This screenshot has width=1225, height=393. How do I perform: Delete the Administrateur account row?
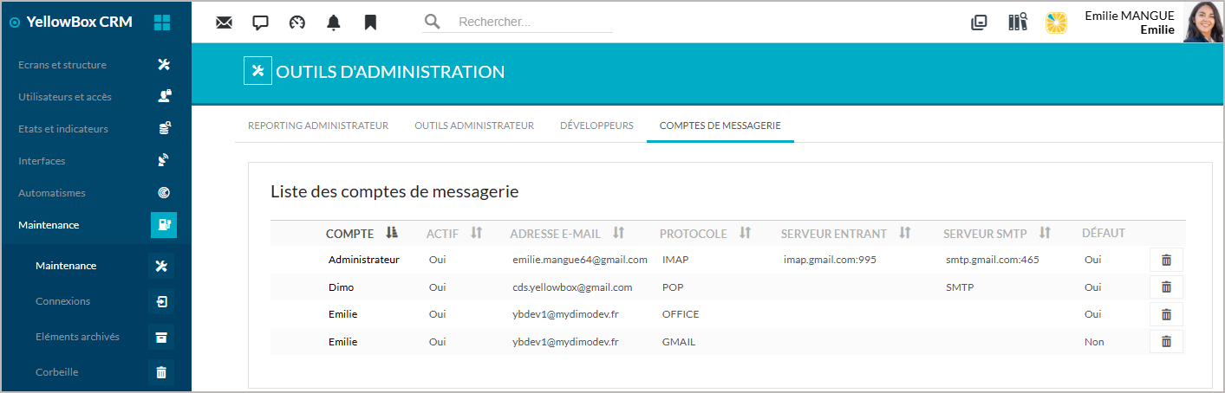click(x=1166, y=260)
